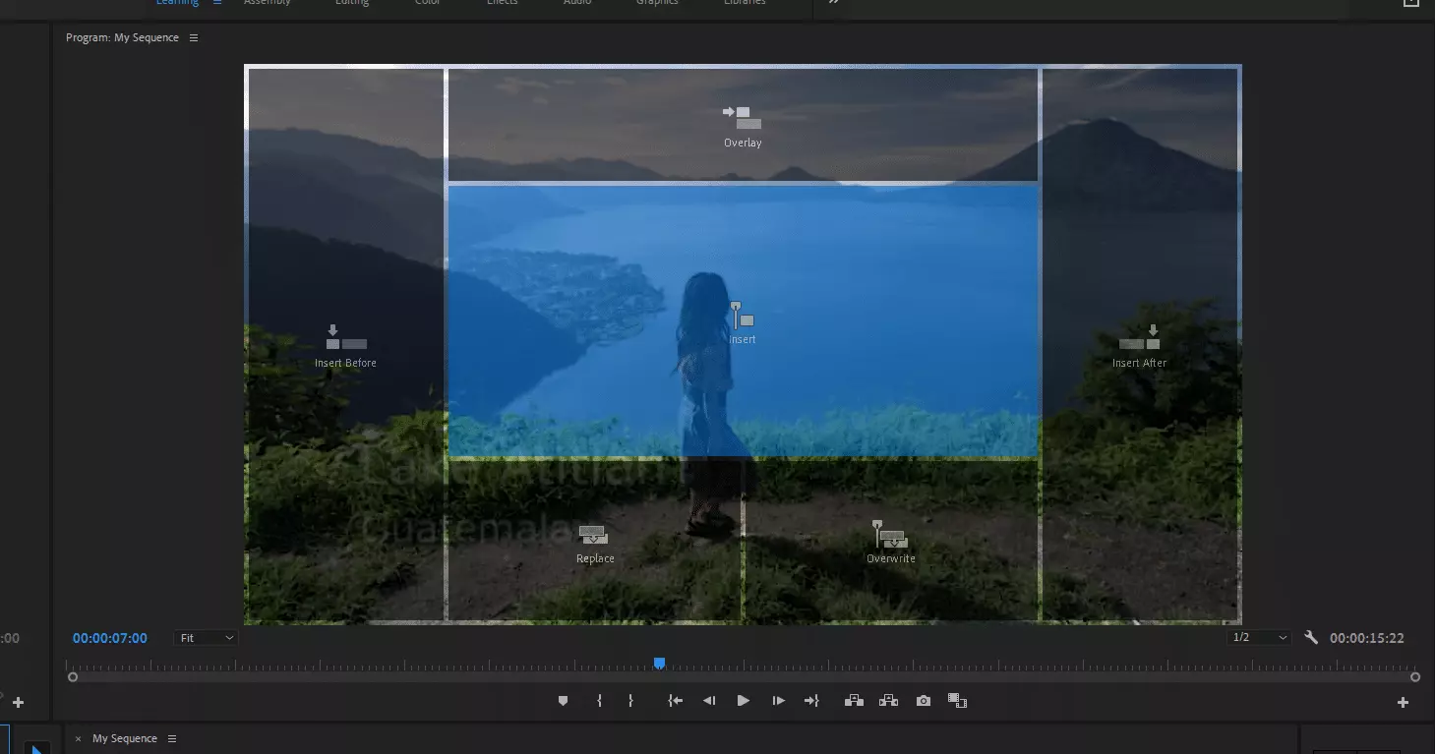Select the My Sequence timeline tab
This screenshot has width=1435, height=754.
(125, 738)
